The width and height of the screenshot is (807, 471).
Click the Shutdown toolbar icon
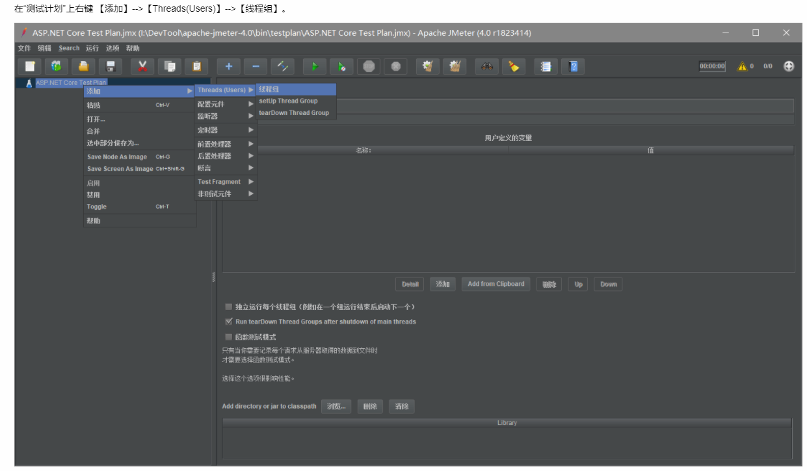click(395, 66)
